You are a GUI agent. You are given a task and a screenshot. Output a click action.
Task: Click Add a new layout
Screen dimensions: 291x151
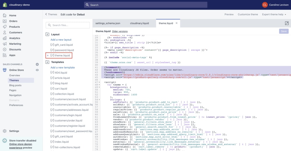[61, 40]
